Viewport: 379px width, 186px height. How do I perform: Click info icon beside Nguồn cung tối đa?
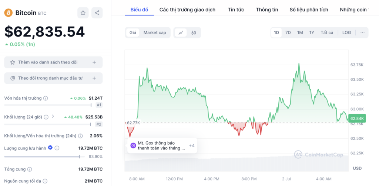(45, 181)
